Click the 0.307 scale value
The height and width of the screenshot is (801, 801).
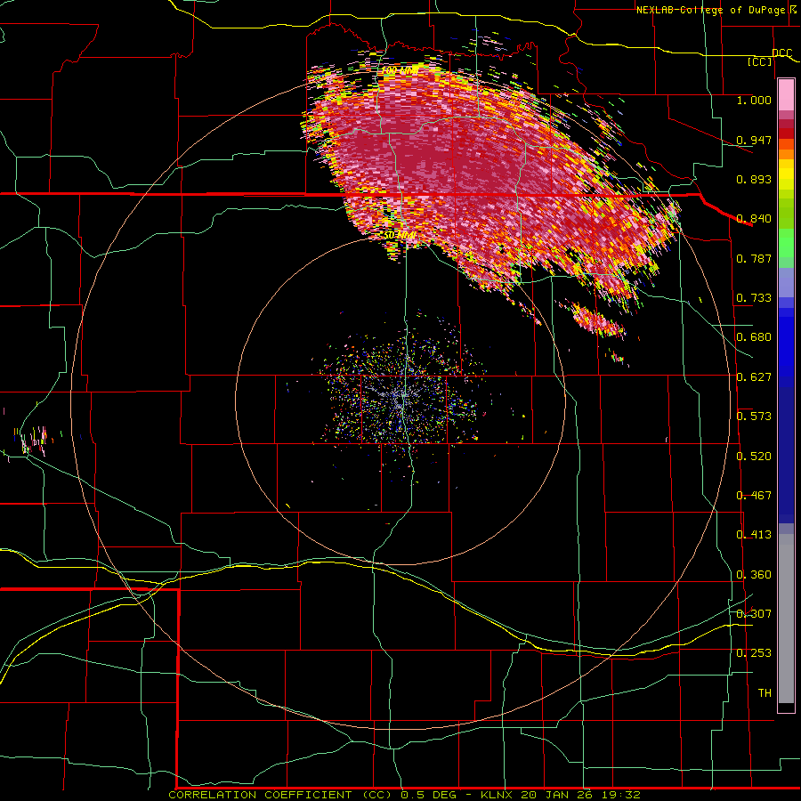754,613
